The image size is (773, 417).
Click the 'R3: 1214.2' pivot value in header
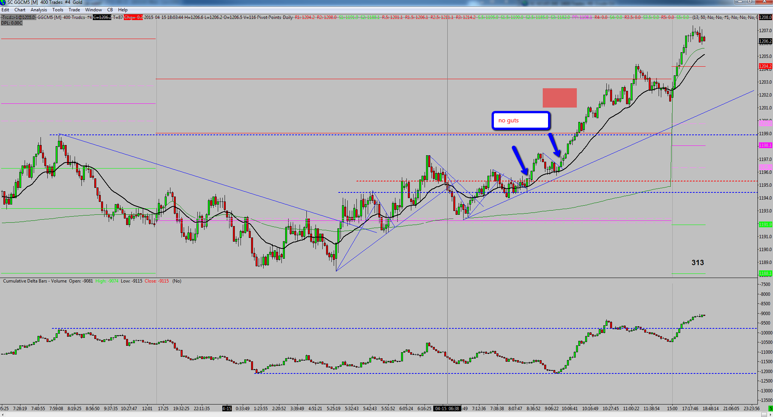coord(466,17)
